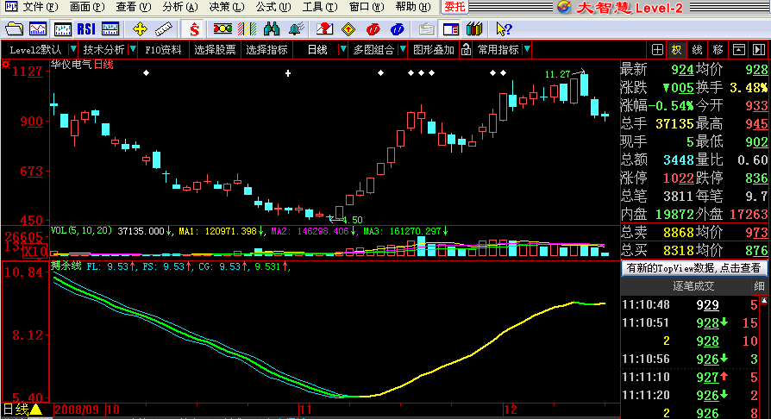Click the 4.50 low price label
This screenshot has height=419, width=771.
352,220
